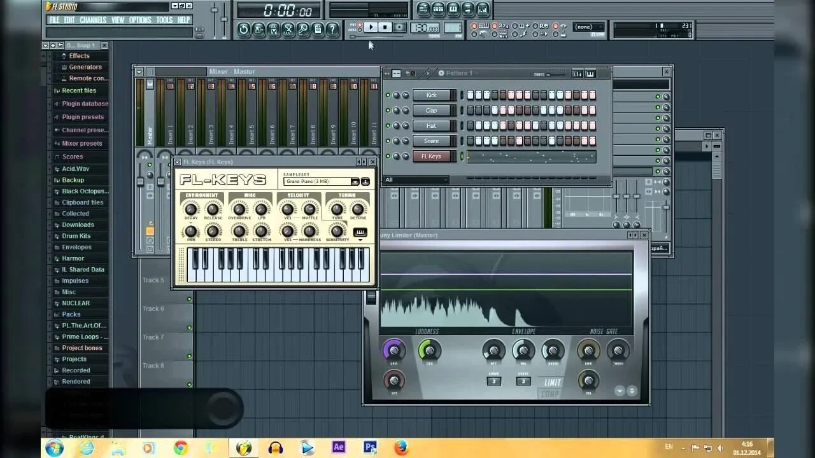Click the Clap channel button
This screenshot has height=458, width=815.
432,111
